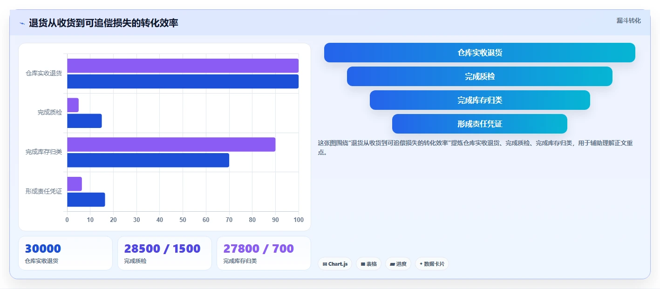The height and width of the screenshot is (289, 660).
Task: Click the purple bar for 形成责任凭证
Action: click(75, 184)
